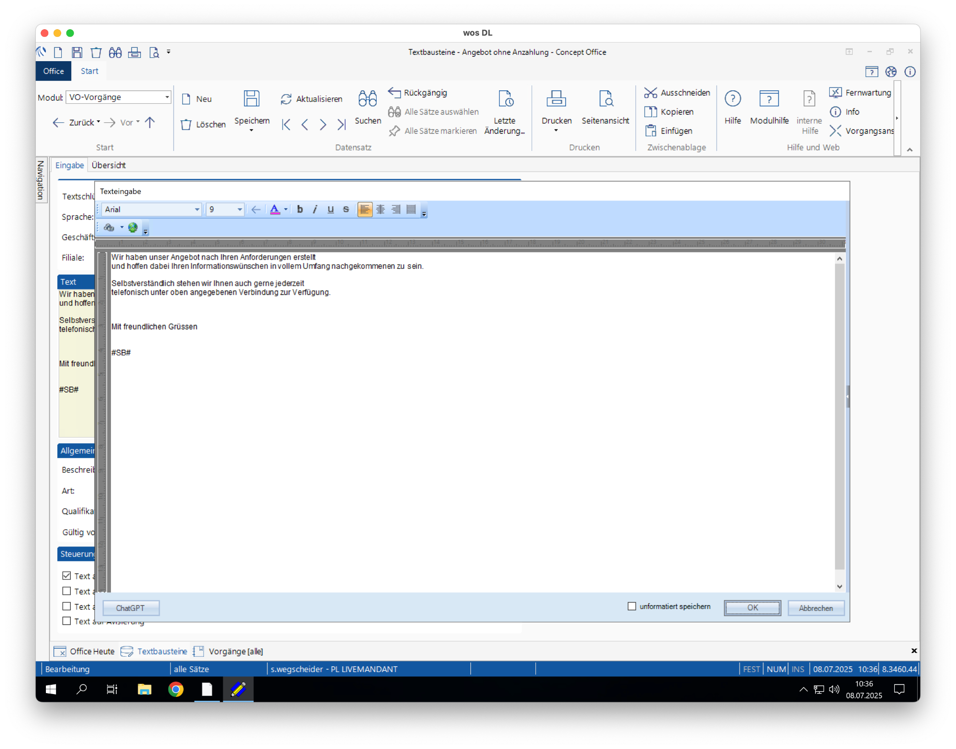
Task: Click the Aktualisieren refresh icon
Action: (286, 99)
